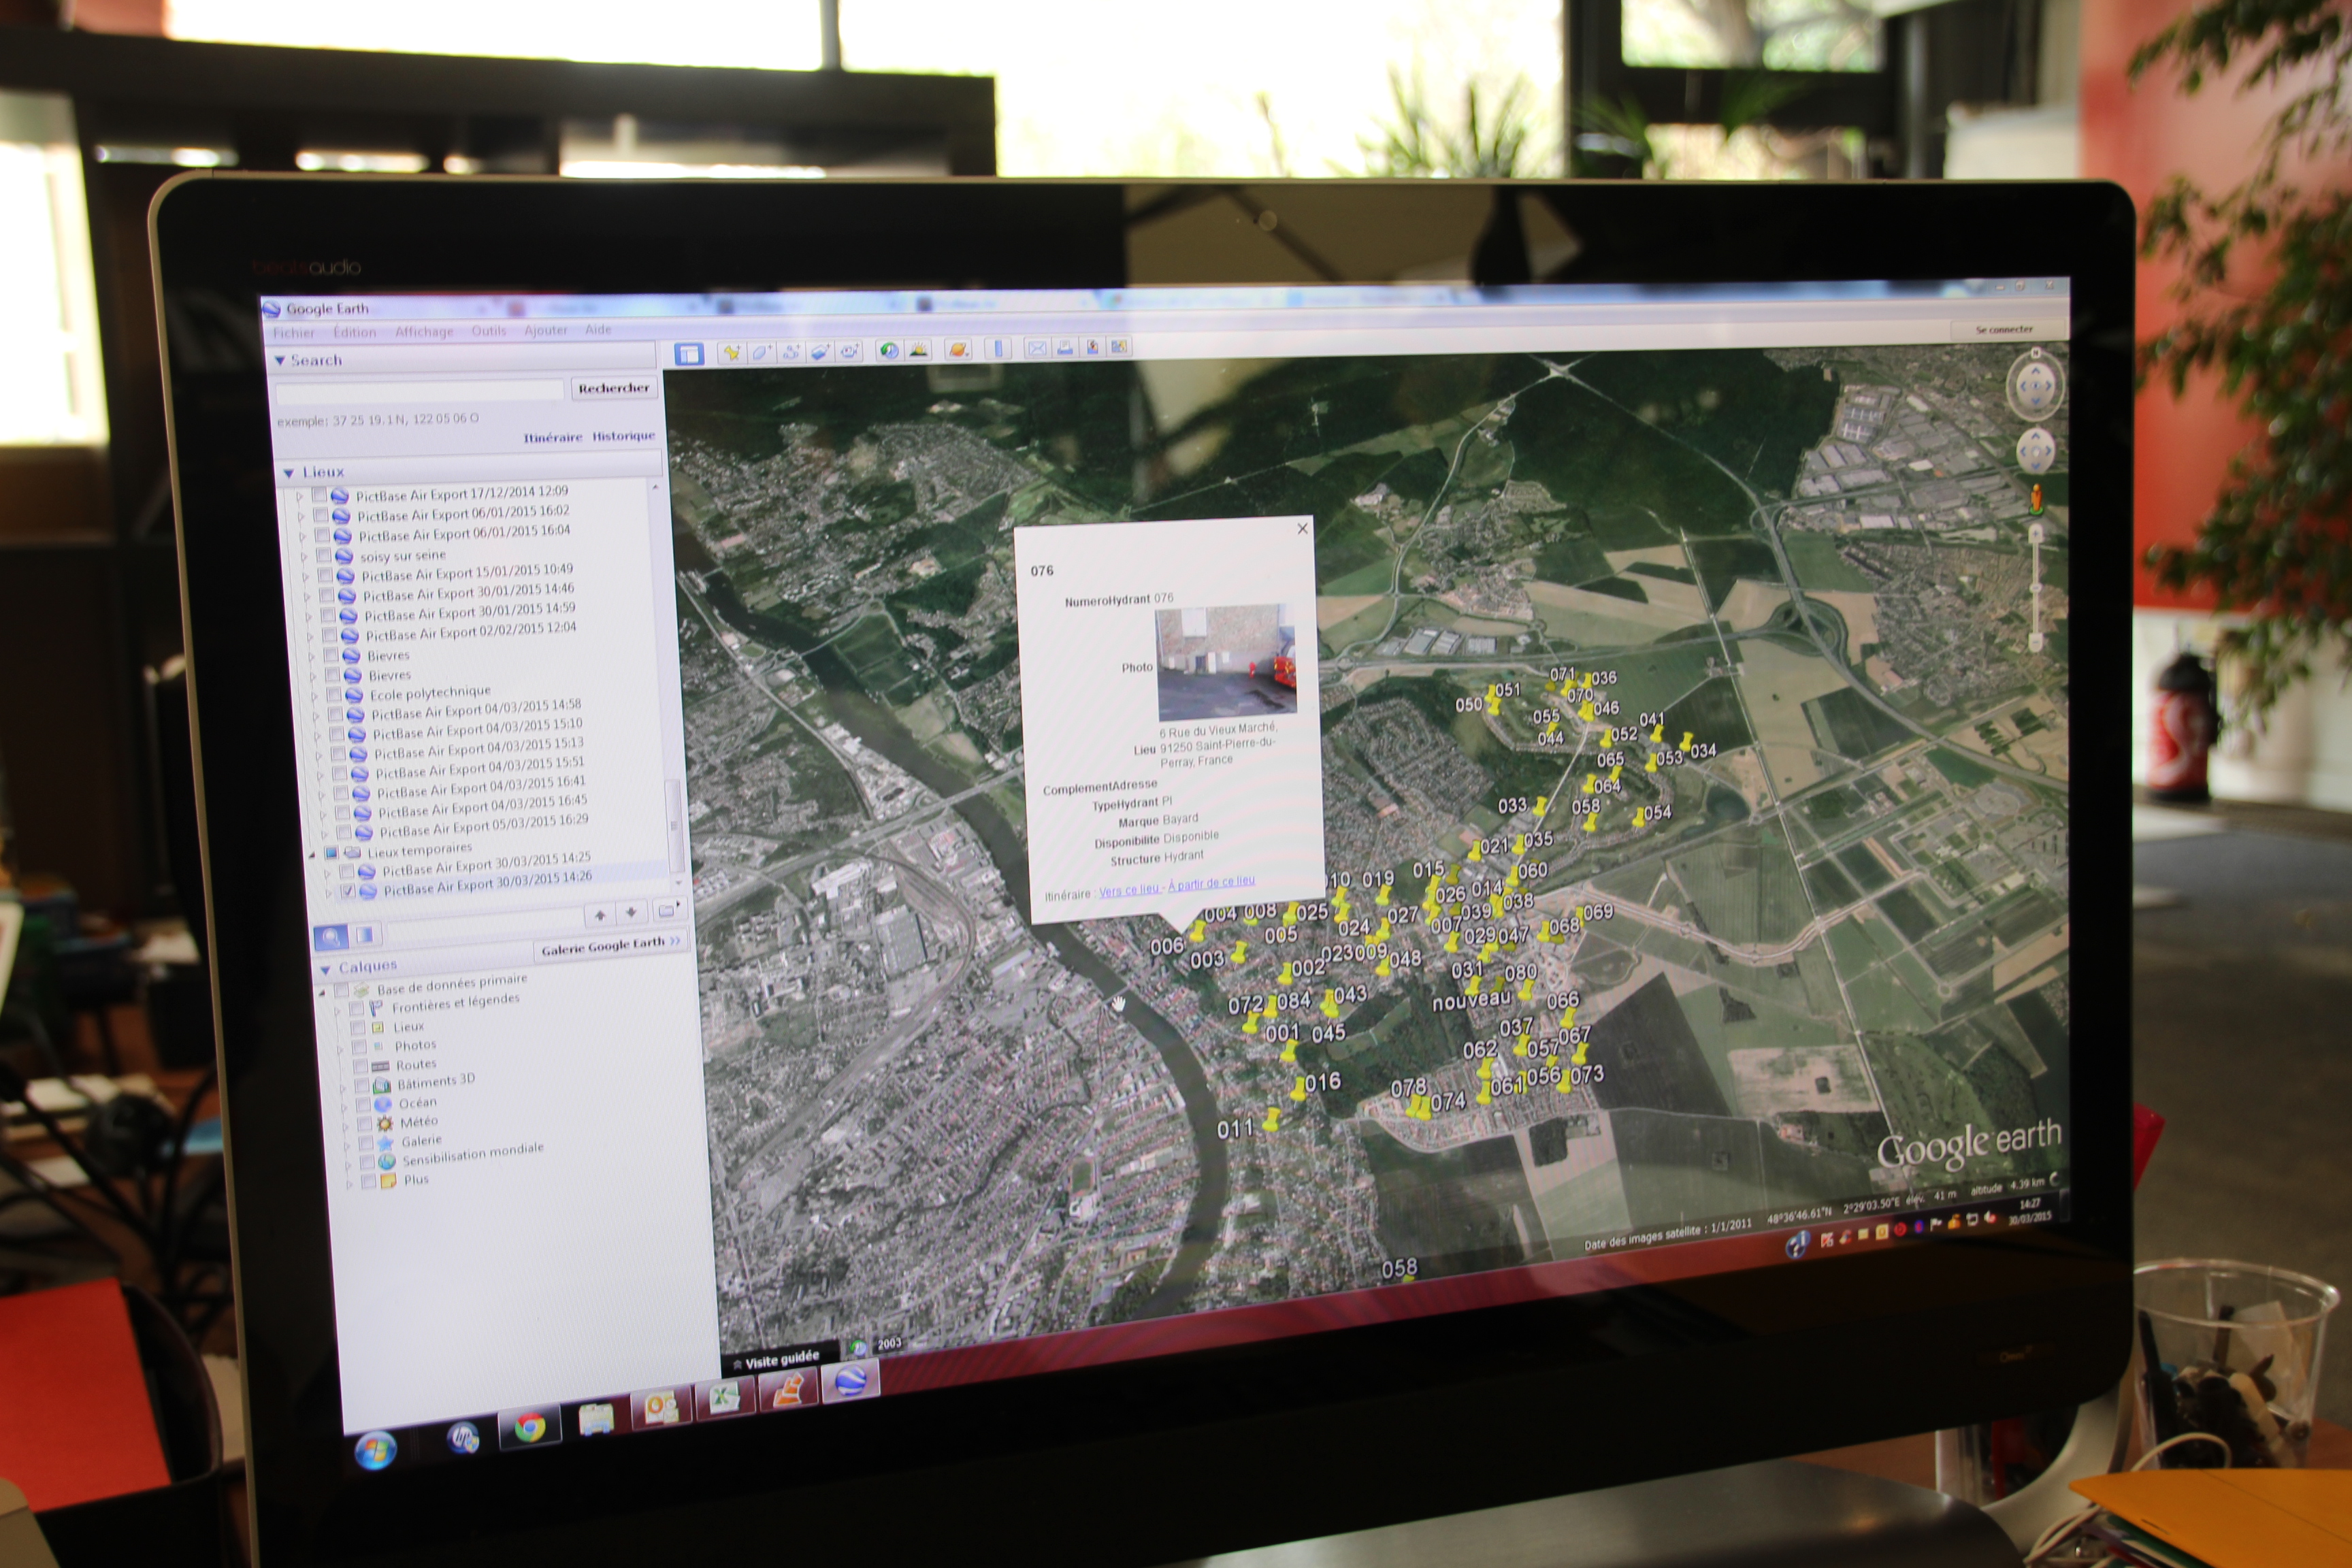Check PictBase Air Export 30/03/2015 14:25 checkbox
The width and height of the screenshot is (2352, 1568).
(x=346, y=871)
